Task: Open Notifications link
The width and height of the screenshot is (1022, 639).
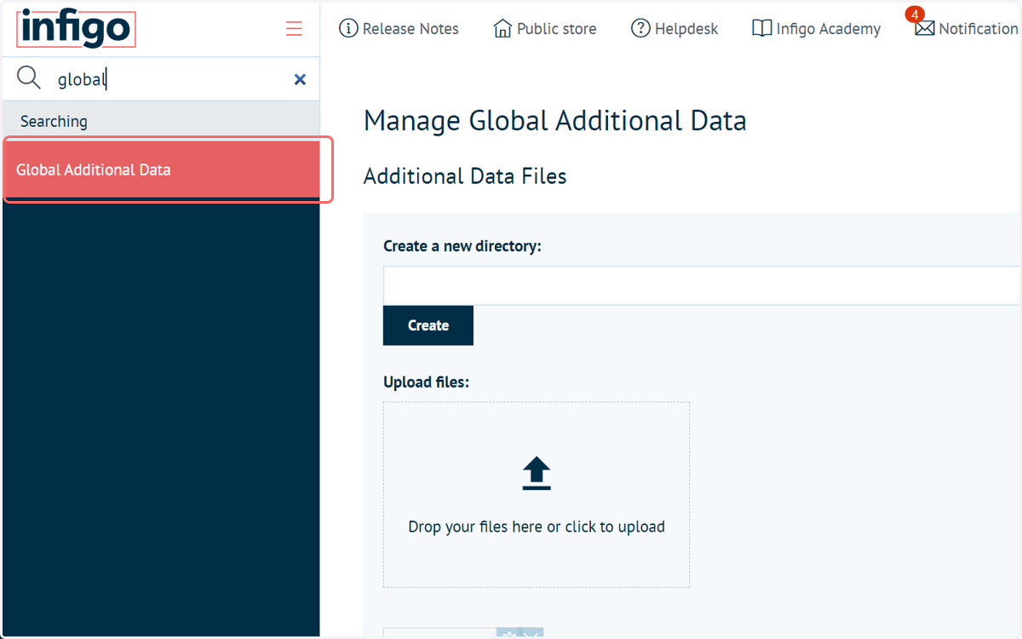Action: click(967, 29)
